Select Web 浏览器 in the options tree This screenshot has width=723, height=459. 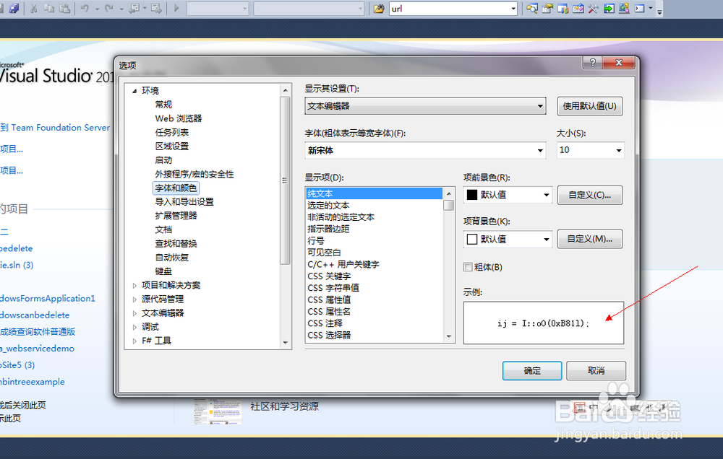point(179,118)
